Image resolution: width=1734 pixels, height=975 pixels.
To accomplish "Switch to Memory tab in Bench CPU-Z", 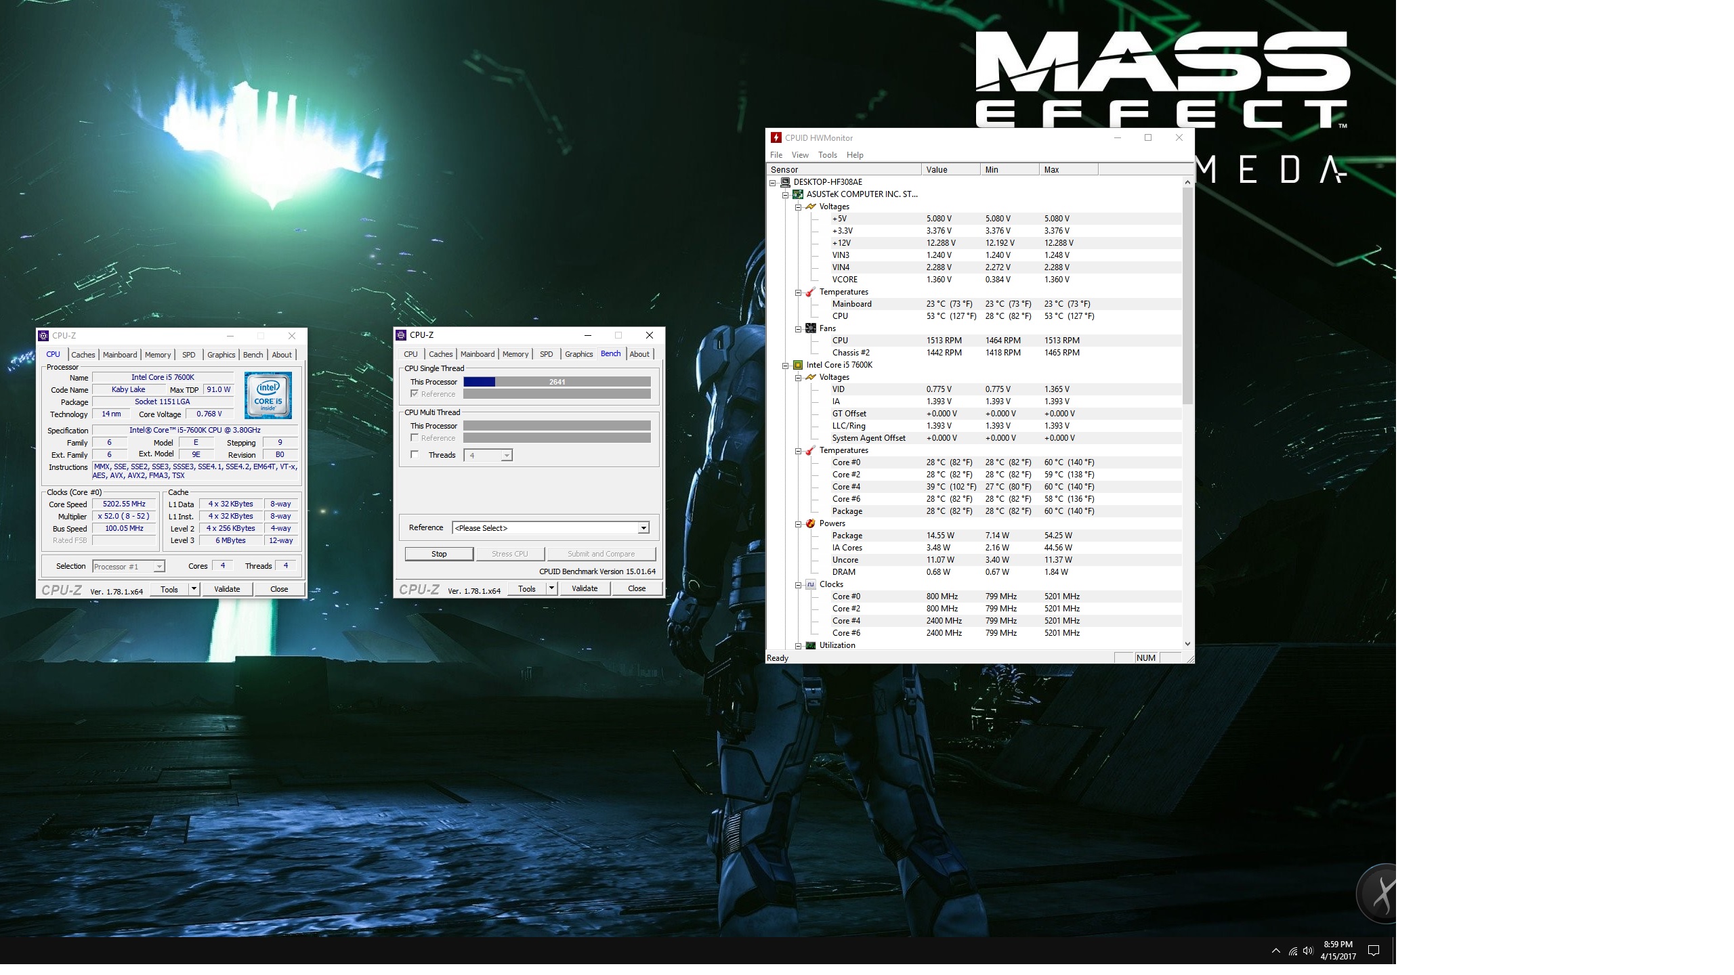I will click(x=515, y=354).
